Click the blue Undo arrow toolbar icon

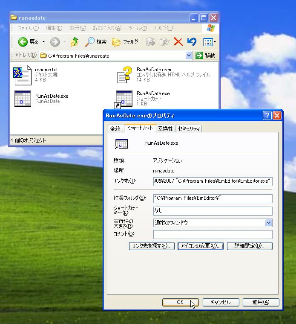[x=192, y=42]
